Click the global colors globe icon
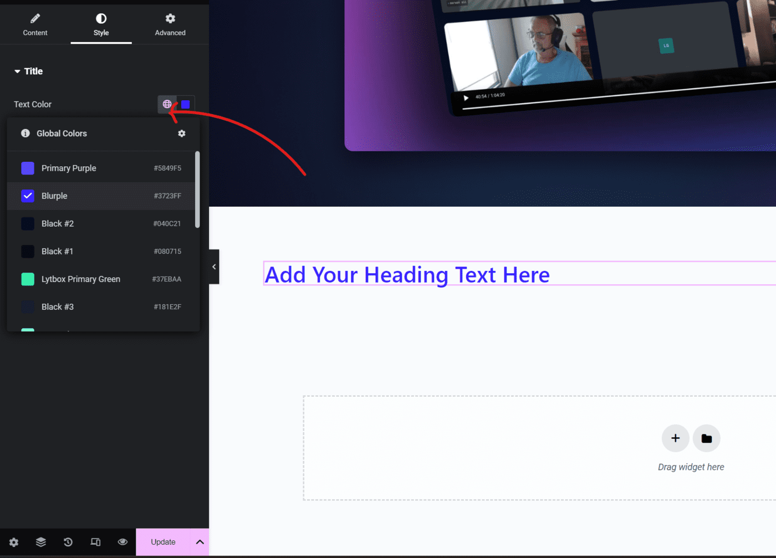776x558 pixels. tap(167, 104)
